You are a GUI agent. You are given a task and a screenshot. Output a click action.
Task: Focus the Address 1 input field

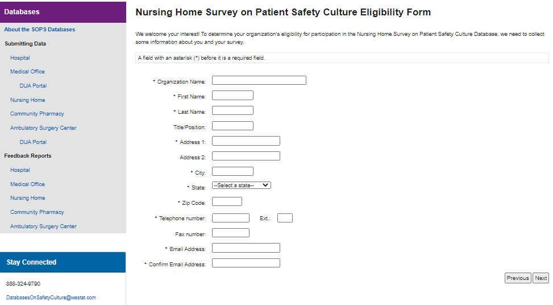click(246, 141)
